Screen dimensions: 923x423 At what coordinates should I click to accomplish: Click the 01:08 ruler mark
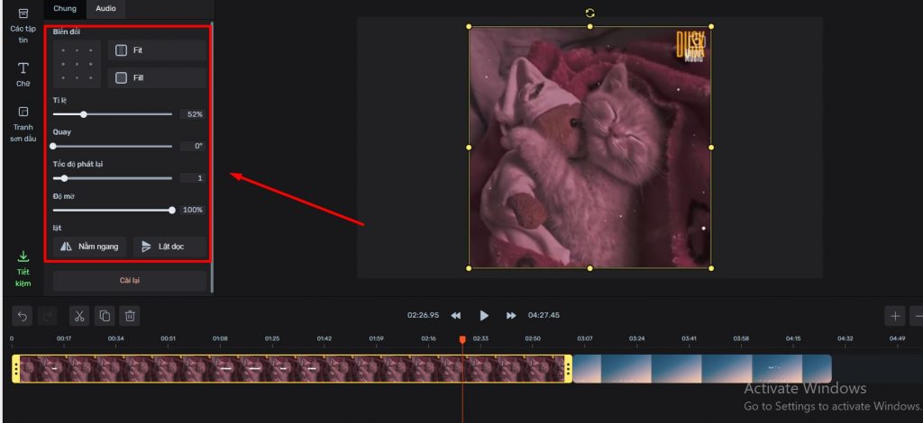[x=220, y=339]
